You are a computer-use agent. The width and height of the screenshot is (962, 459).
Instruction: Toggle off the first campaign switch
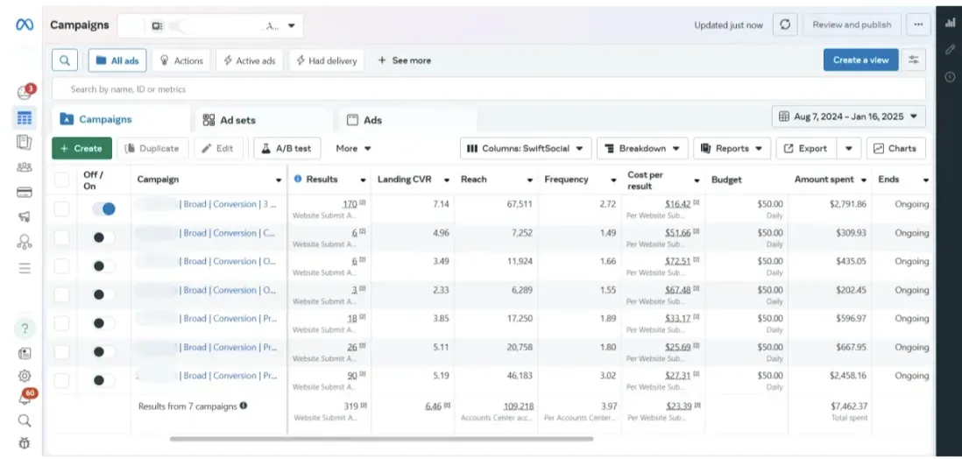[x=103, y=208]
